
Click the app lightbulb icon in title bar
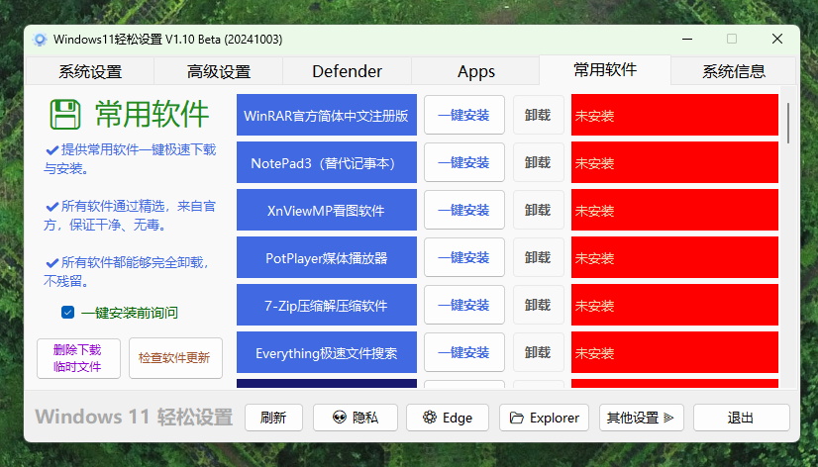40,40
